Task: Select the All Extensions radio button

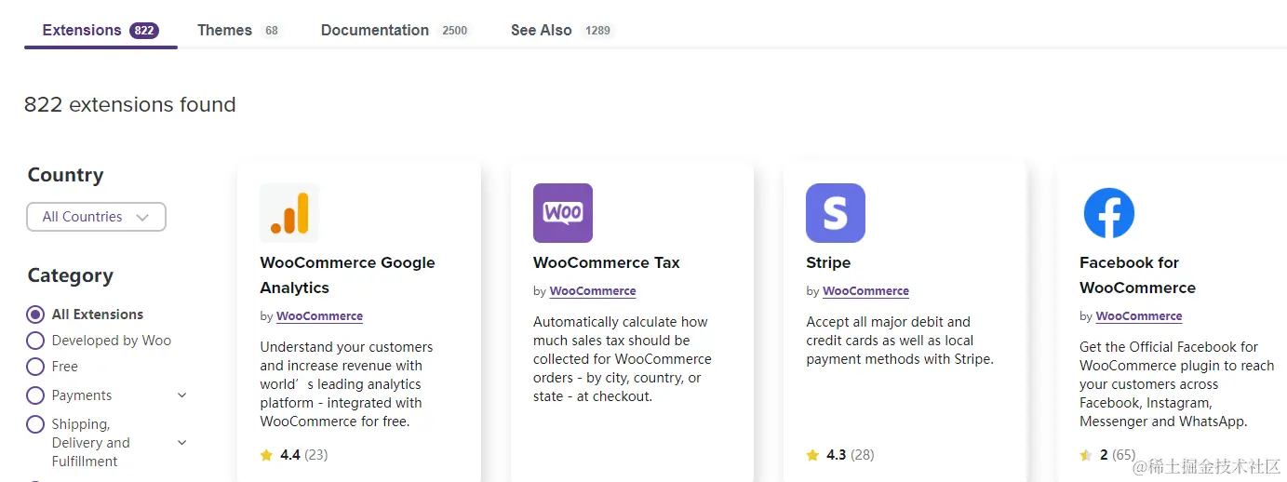Action: pyautogui.click(x=35, y=315)
